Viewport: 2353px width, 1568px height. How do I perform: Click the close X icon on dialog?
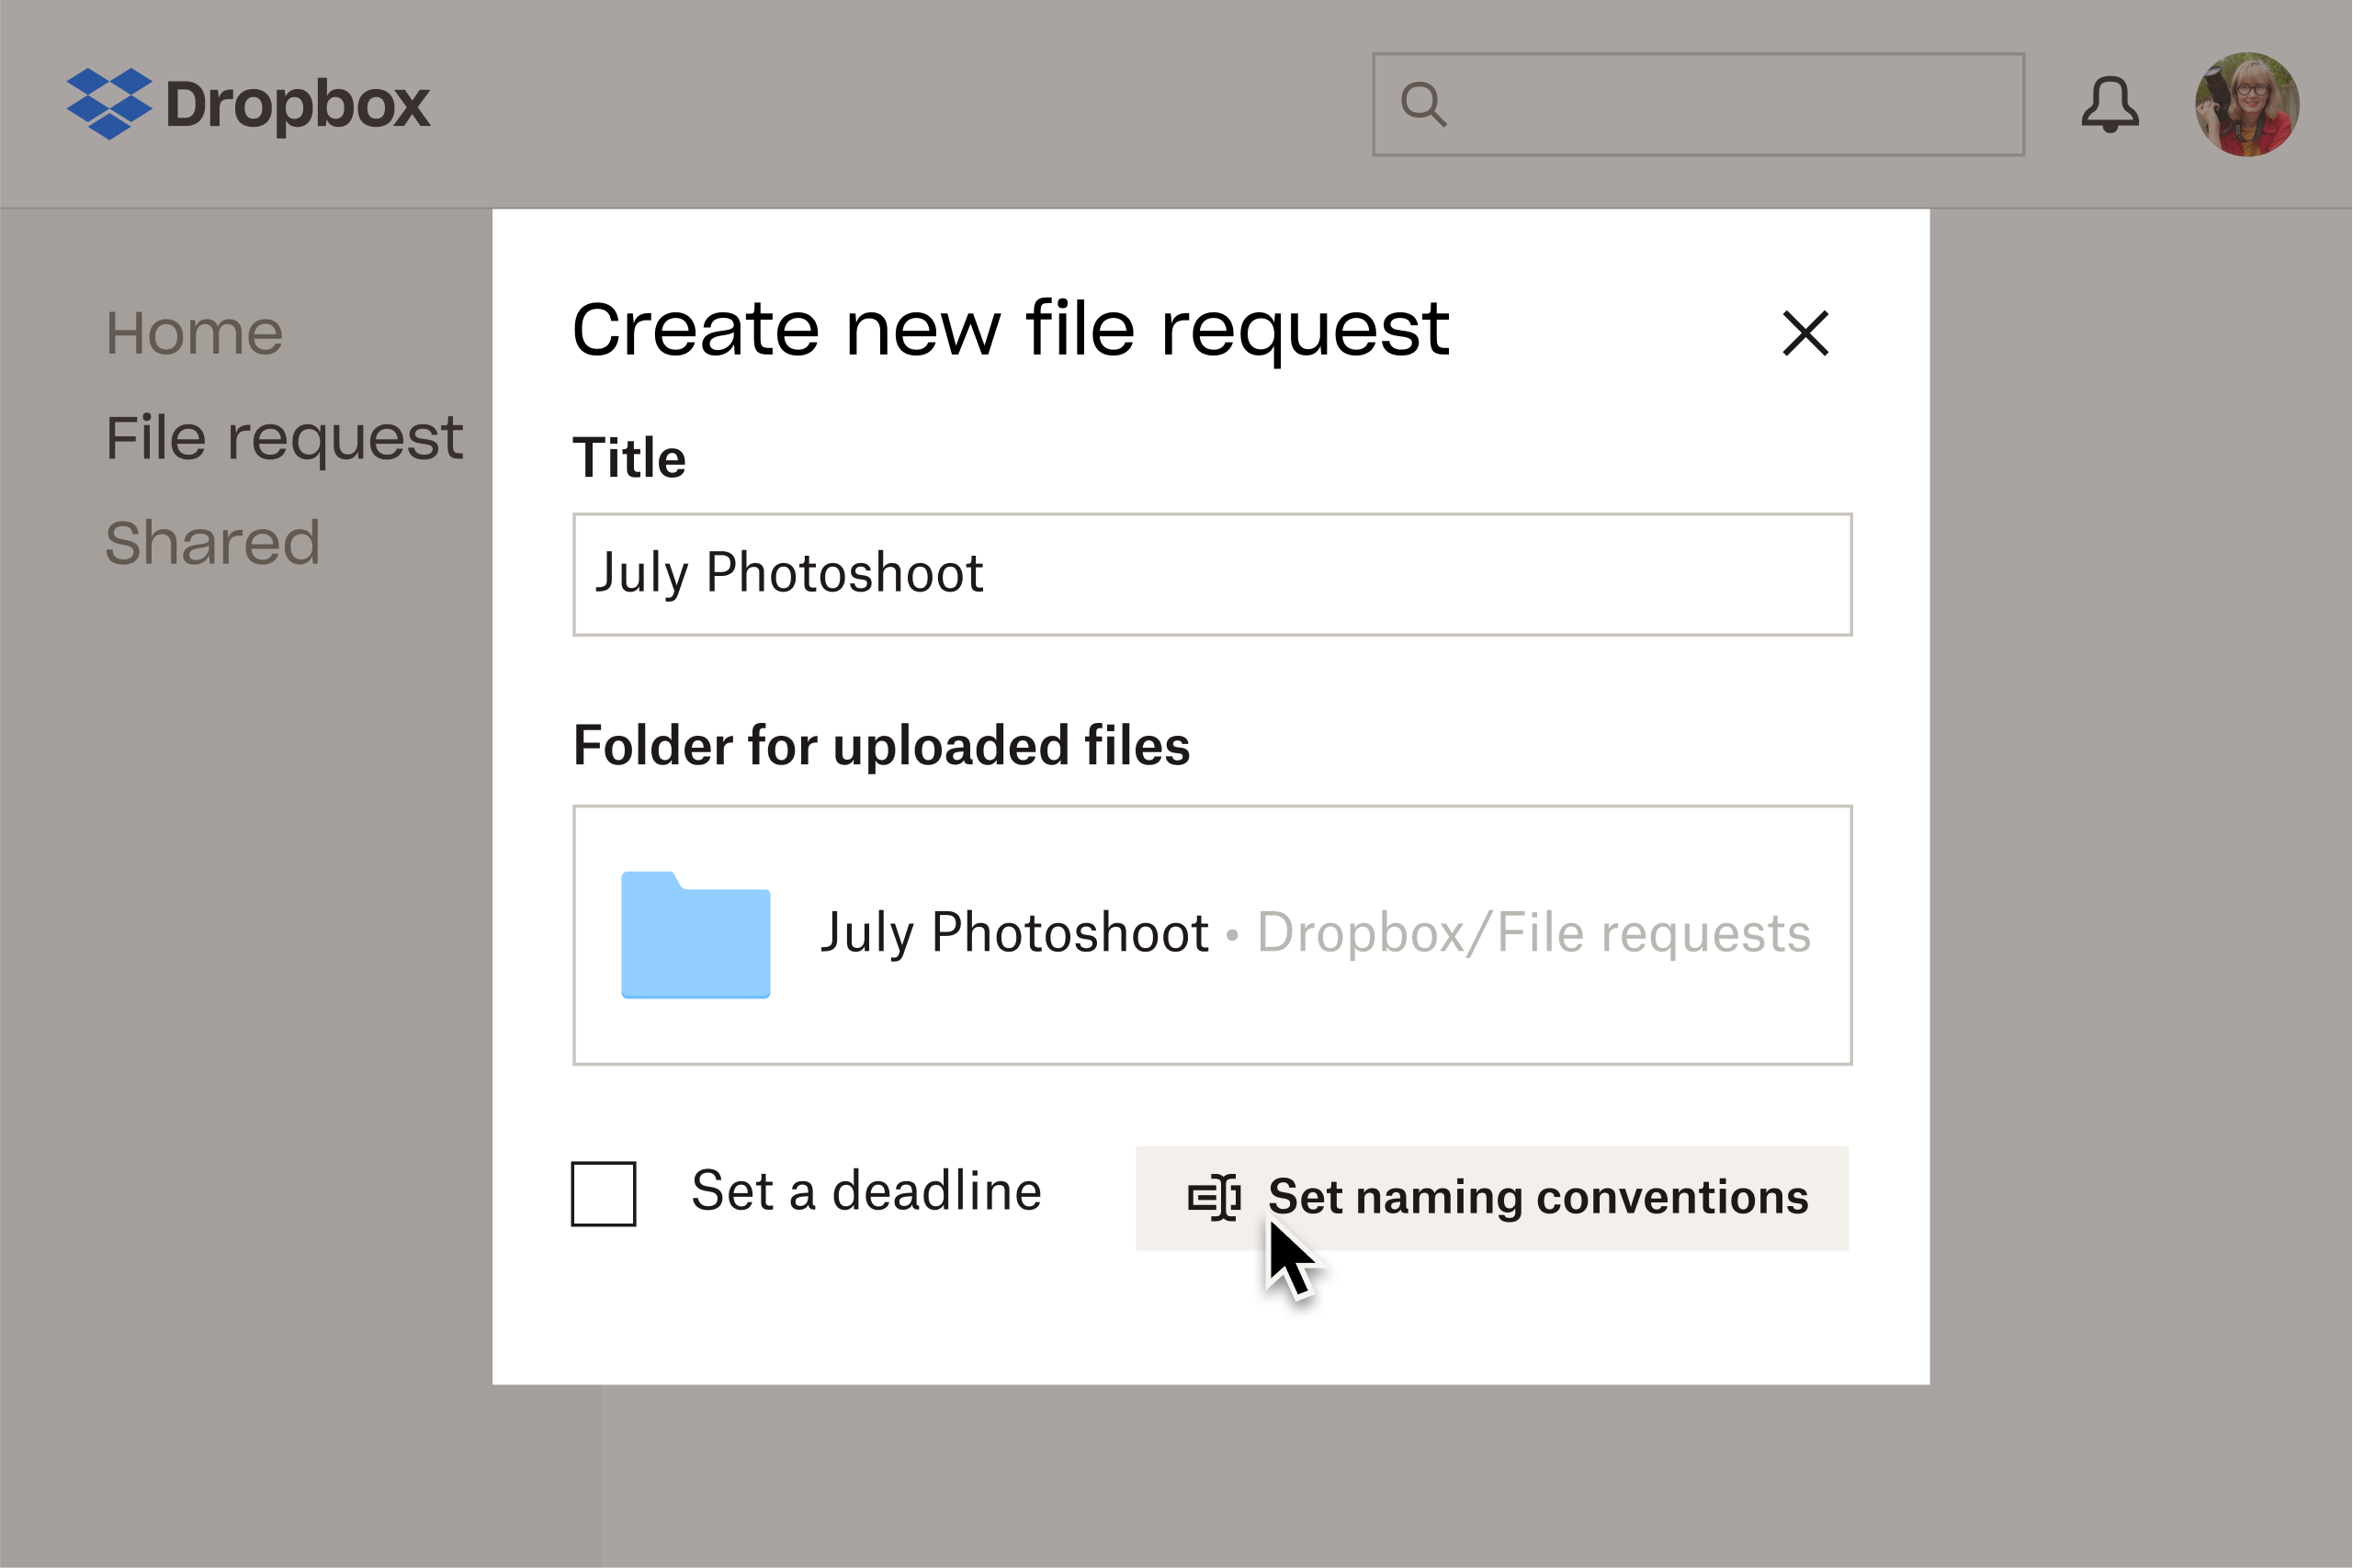pyautogui.click(x=1807, y=334)
